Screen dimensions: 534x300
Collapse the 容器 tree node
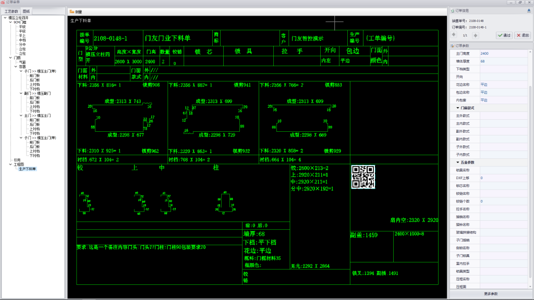pyautogui.click(x=16, y=67)
